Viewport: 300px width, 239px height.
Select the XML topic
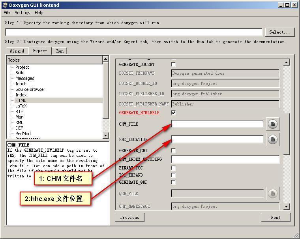point(19,122)
